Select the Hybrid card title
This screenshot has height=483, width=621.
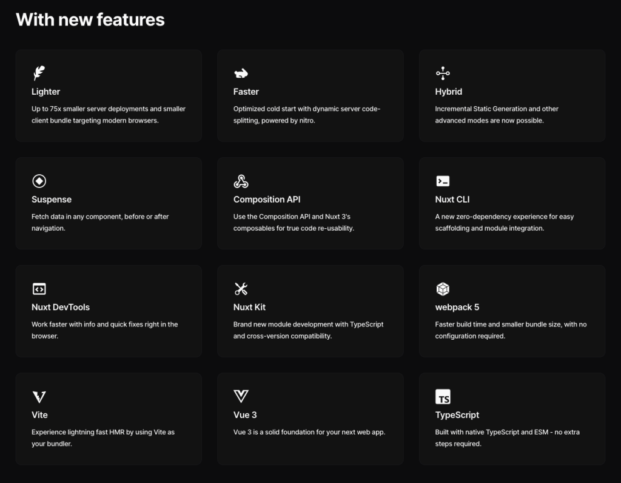[449, 92]
